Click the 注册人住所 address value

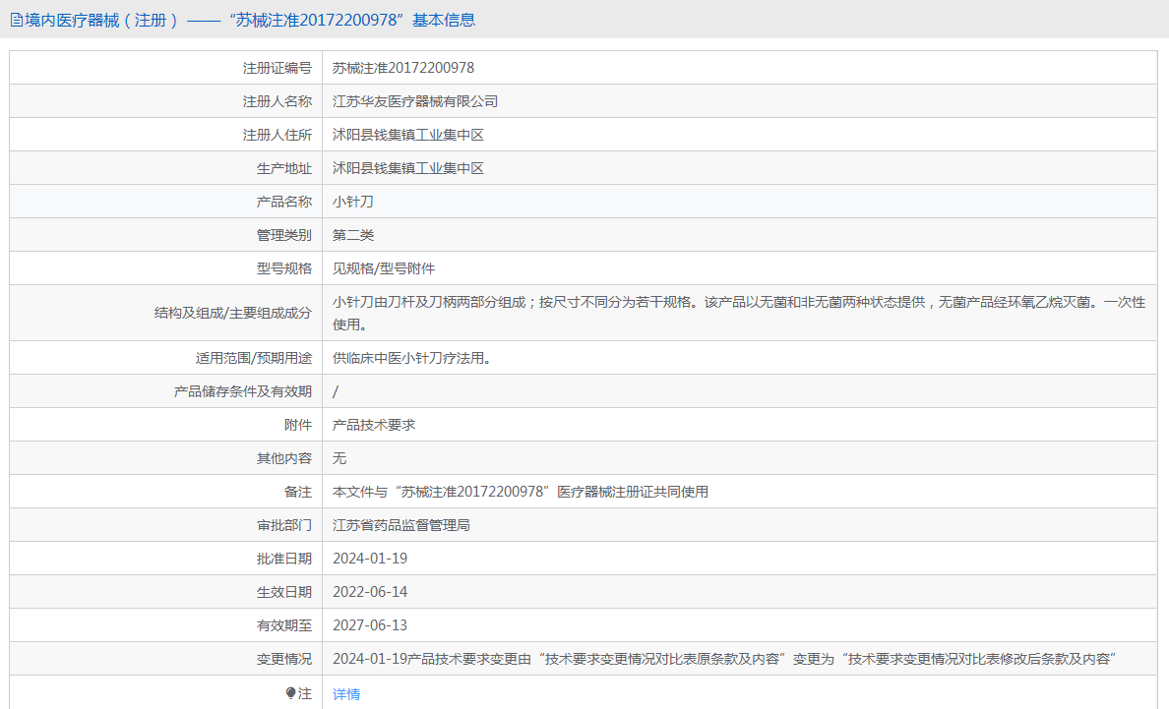click(x=408, y=135)
